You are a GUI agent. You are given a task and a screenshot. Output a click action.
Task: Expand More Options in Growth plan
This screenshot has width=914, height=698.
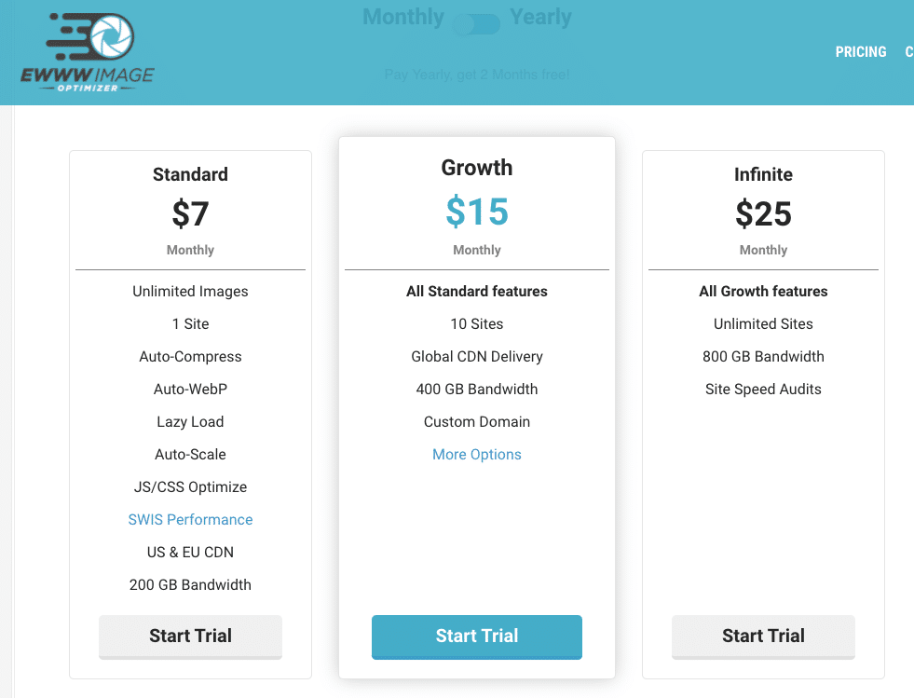pos(477,454)
